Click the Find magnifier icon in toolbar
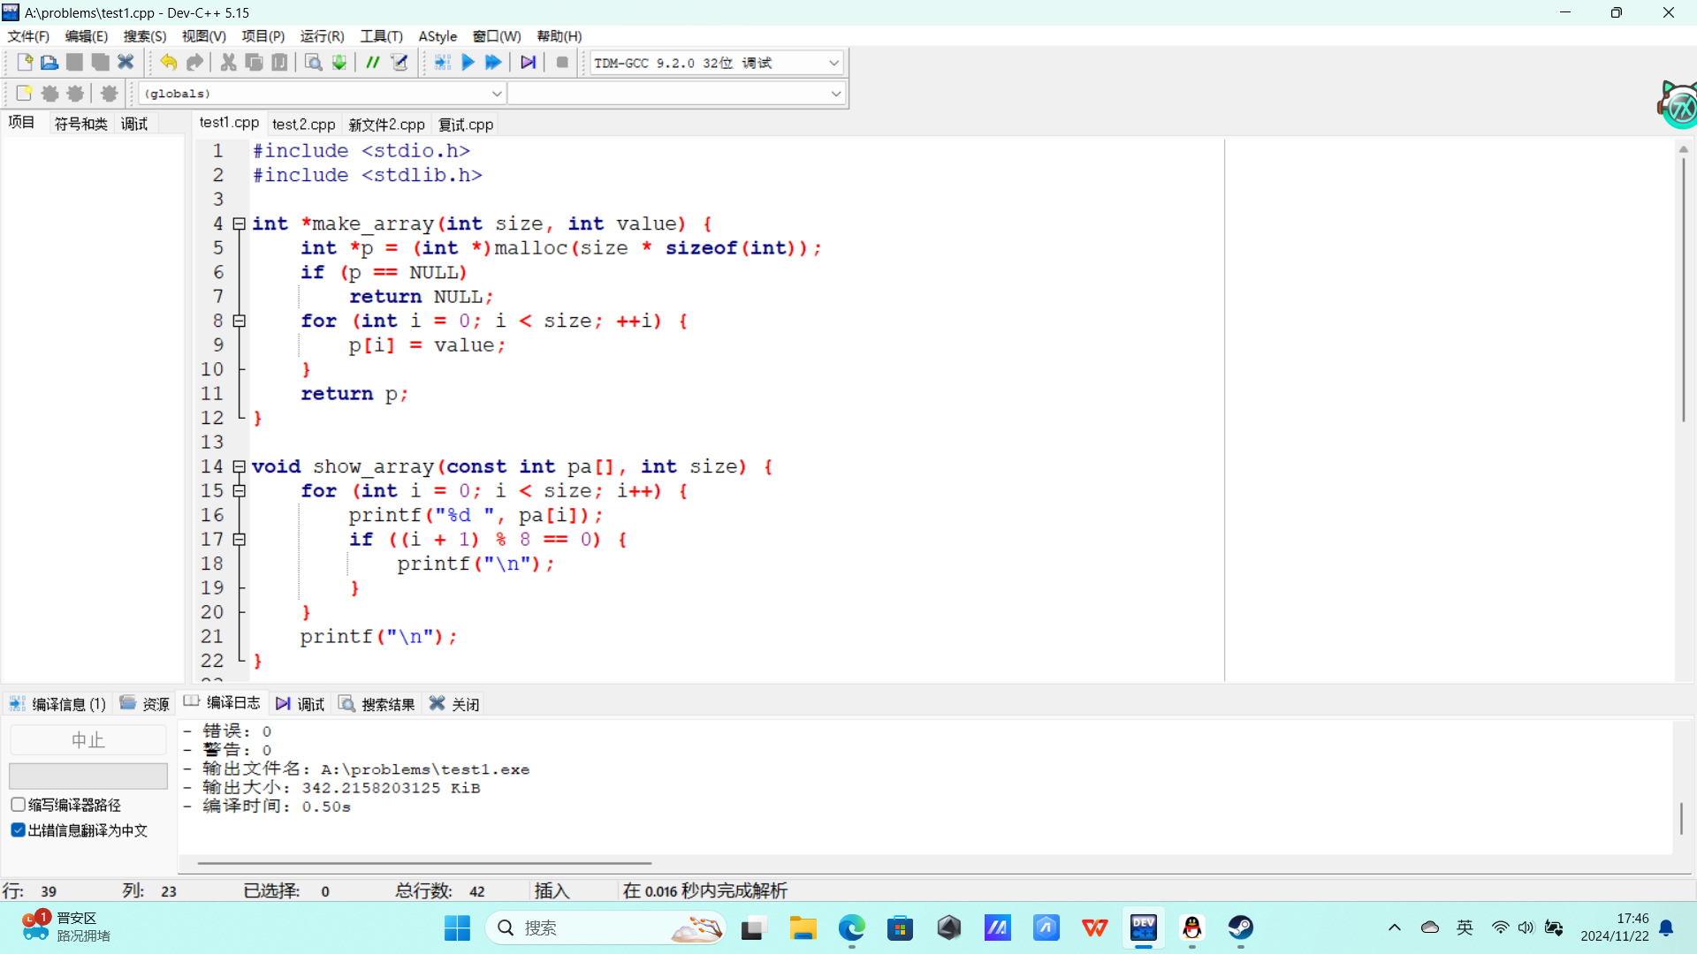Screen dimensions: 1697x954 pyautogui.click(x=313, y=63)
